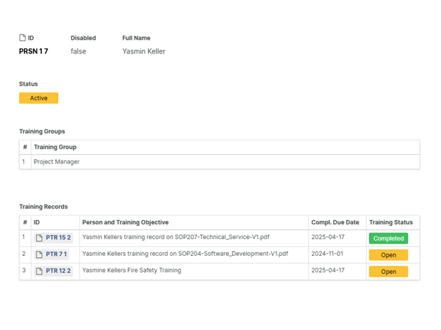Click the file icon for PTR 7 1
This screenshot has width=441, height=330.
pos(40,254)
